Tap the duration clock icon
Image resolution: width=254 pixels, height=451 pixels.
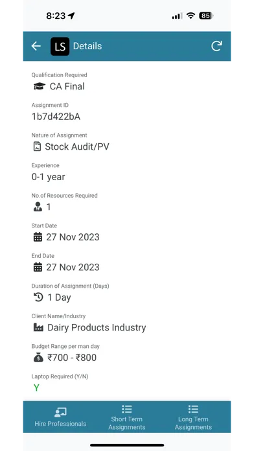coord(38,297)
